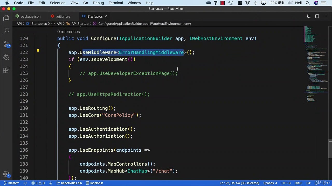Image resolution: width=332 pixels, height=186 pixels.
Task: Click the flame icon in the status bar
Action: (x=51, y=183)
